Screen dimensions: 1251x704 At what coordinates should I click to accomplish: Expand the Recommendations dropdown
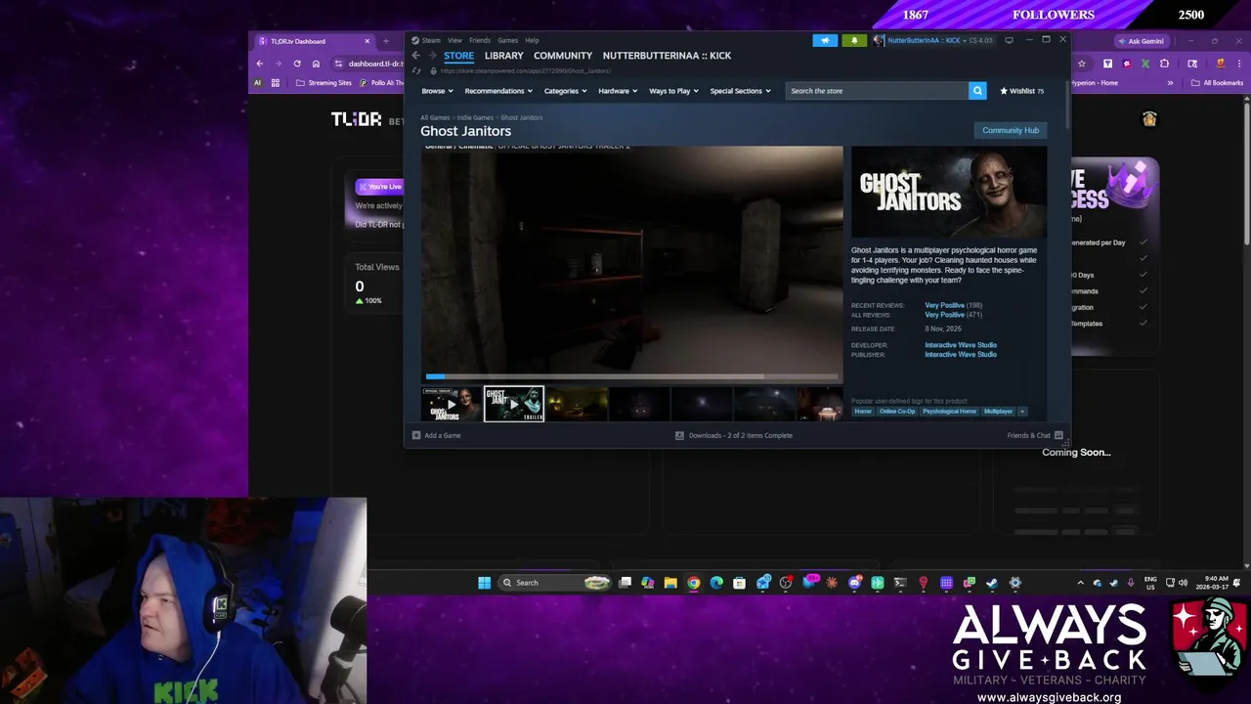point(498,91)
